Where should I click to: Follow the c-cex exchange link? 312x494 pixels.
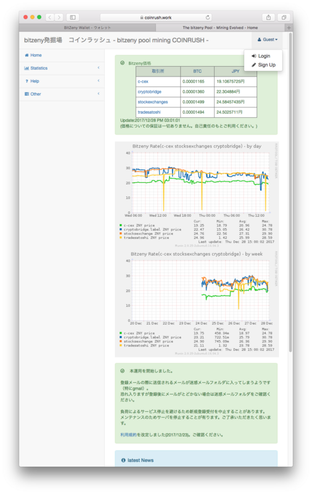143,82
